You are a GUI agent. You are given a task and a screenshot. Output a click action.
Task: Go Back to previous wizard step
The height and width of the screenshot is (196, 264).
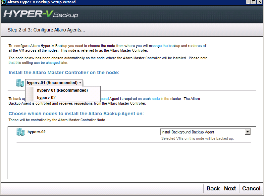coord(213,188)
